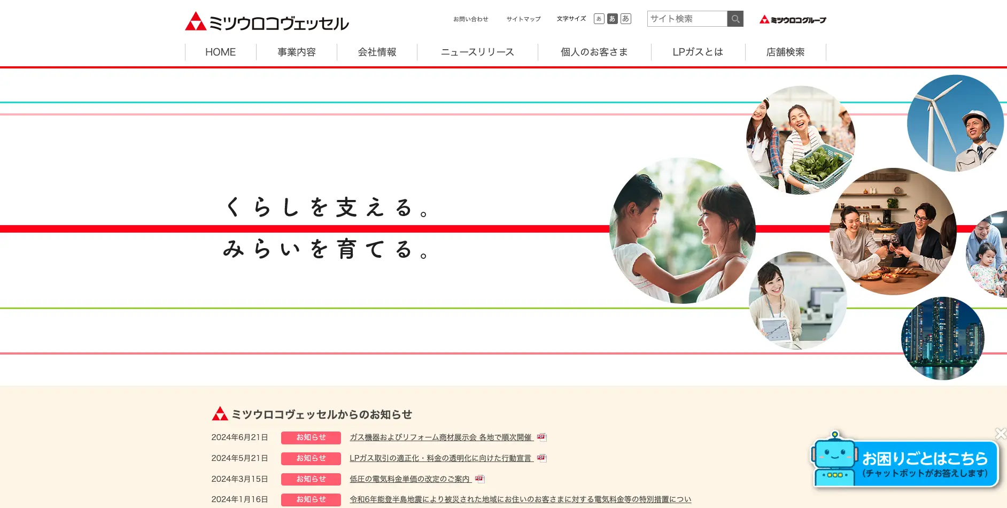Click お知らせ tag for 2024年1月16日
Image resolution: width=1007 pixels, height=508 pixels.
[311, 500]
